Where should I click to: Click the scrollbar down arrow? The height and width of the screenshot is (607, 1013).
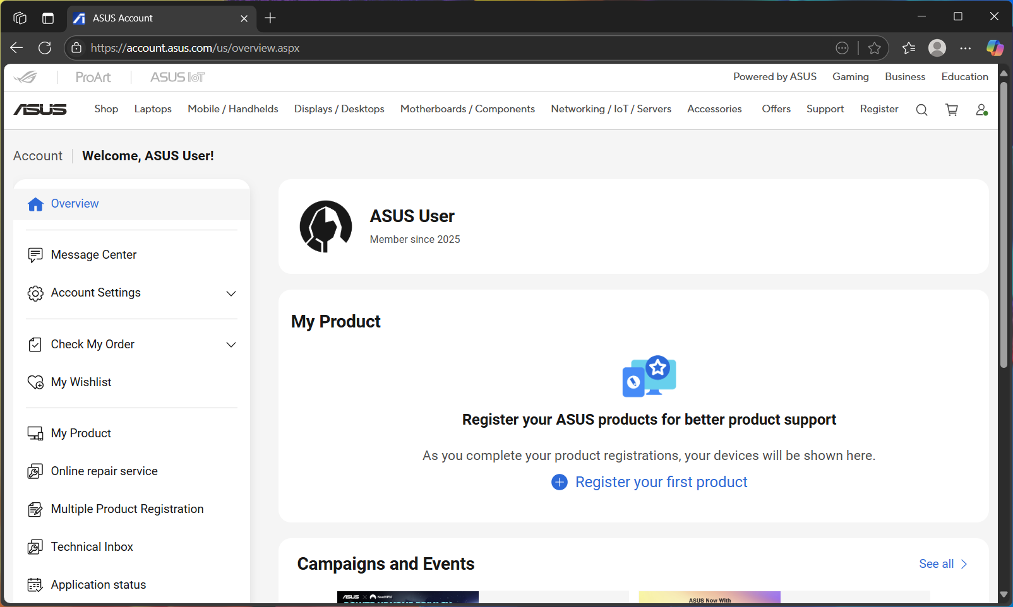pyautogui.click(x=1004, y=594)
